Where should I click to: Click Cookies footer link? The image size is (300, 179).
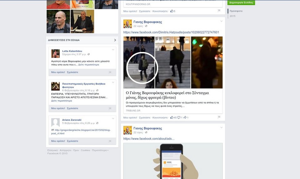pyautogui.click(x=85, y=150)
